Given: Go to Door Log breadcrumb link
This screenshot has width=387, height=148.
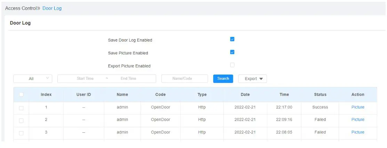Looking at the screenshot, I should 52,8.
